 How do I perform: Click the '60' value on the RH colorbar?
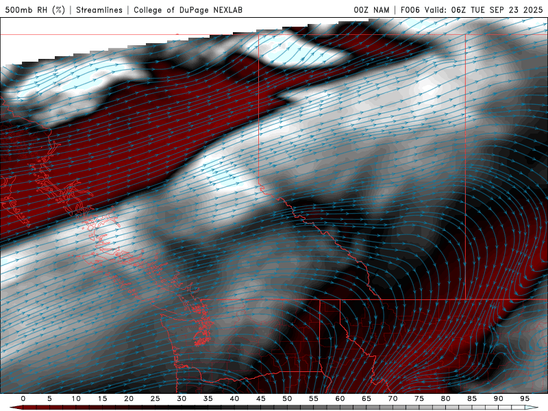pyautogui.click(x=340, y=399)
